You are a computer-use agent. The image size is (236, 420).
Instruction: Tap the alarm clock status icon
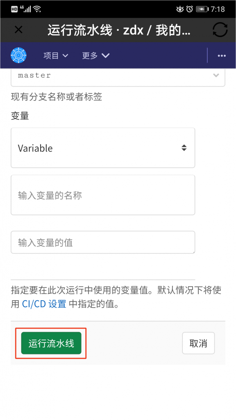[x=189, y=9]
